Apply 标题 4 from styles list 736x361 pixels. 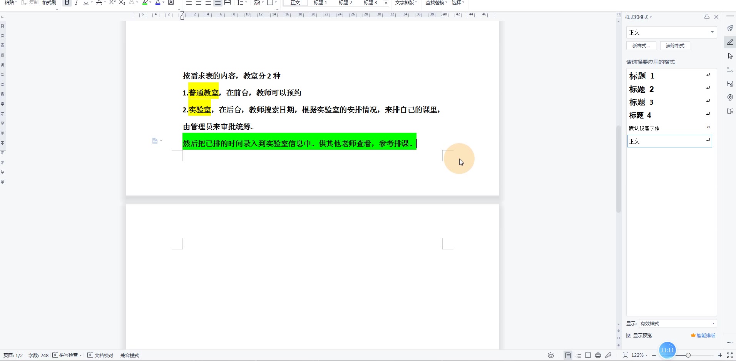[669, 115]
